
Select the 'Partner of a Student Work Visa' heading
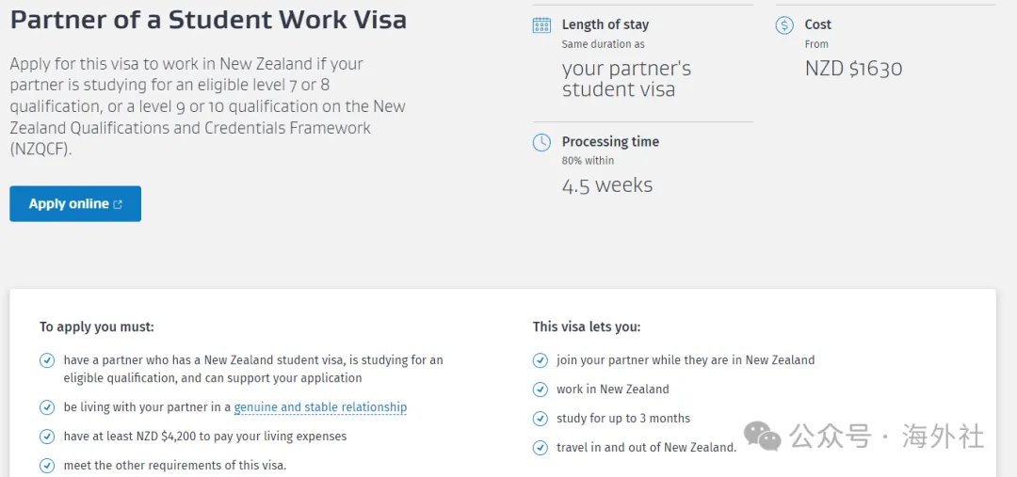click(208, 21)
